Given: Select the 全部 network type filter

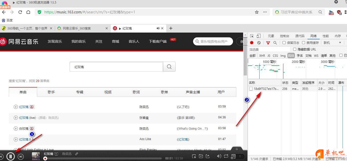Looking at the screenshot, I should pyautogui.click(x=252, y=56).
